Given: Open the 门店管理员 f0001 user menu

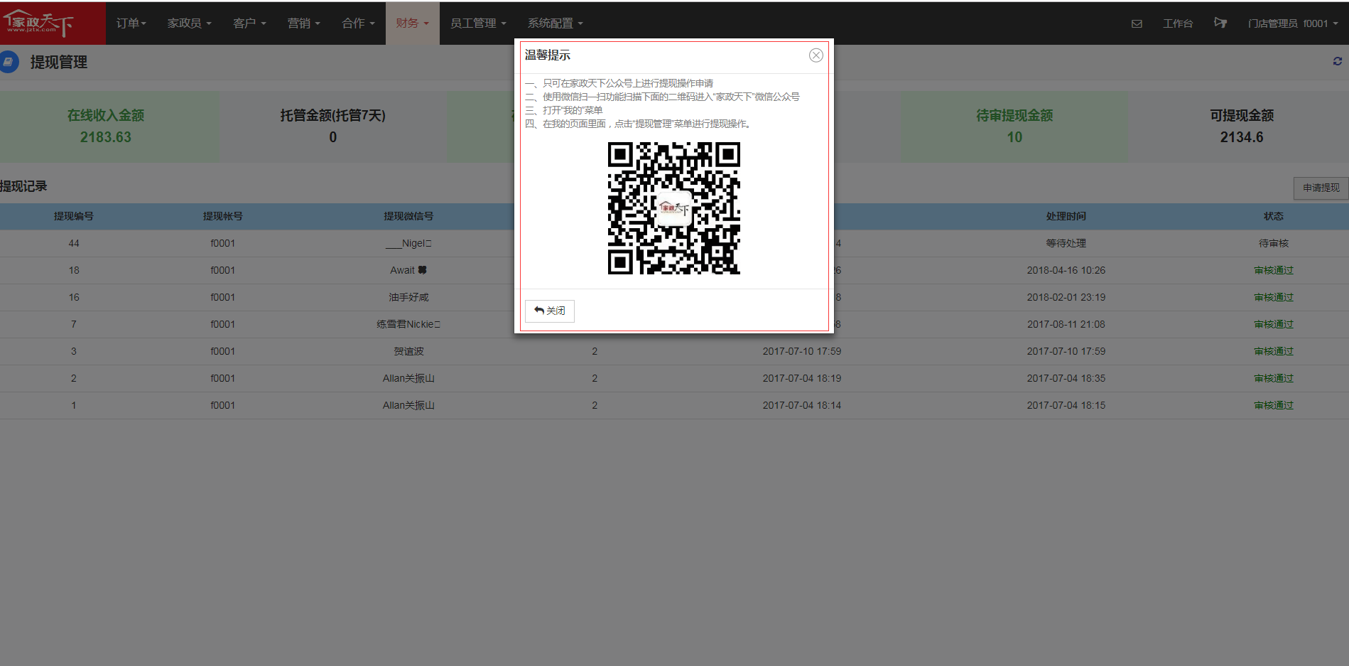Looking at the screenshot, I should click(1293, 23).
